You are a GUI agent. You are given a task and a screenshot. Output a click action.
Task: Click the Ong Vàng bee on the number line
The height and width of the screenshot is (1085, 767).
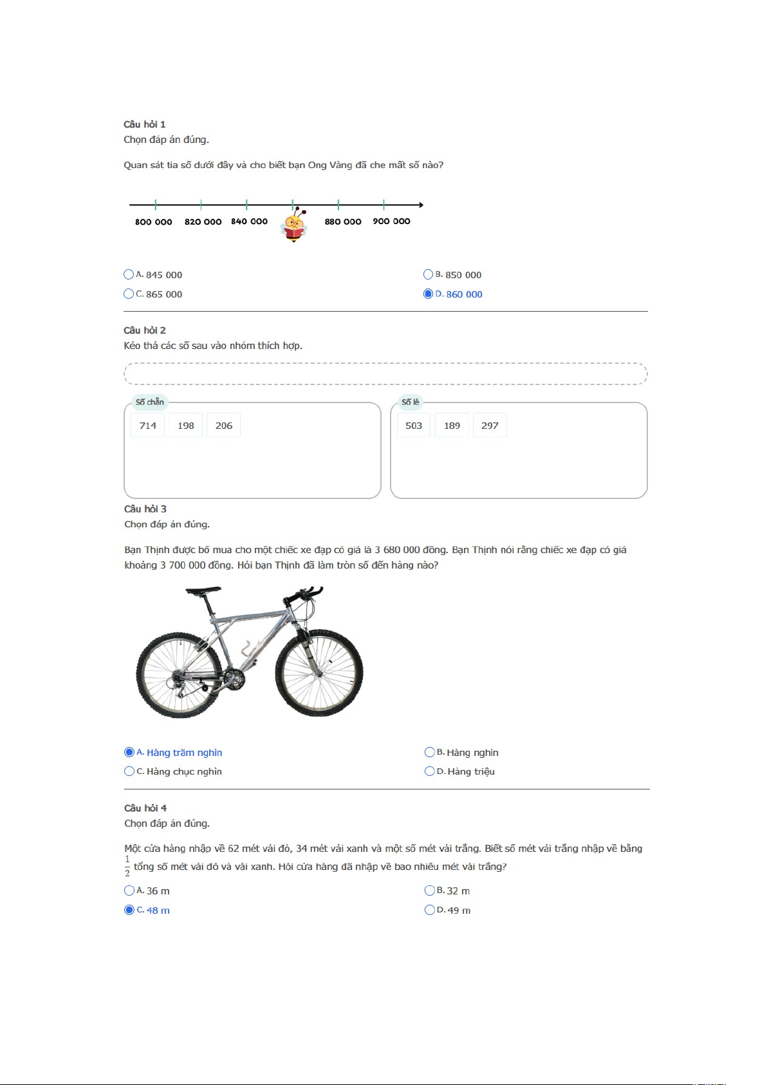click(294, 225)
